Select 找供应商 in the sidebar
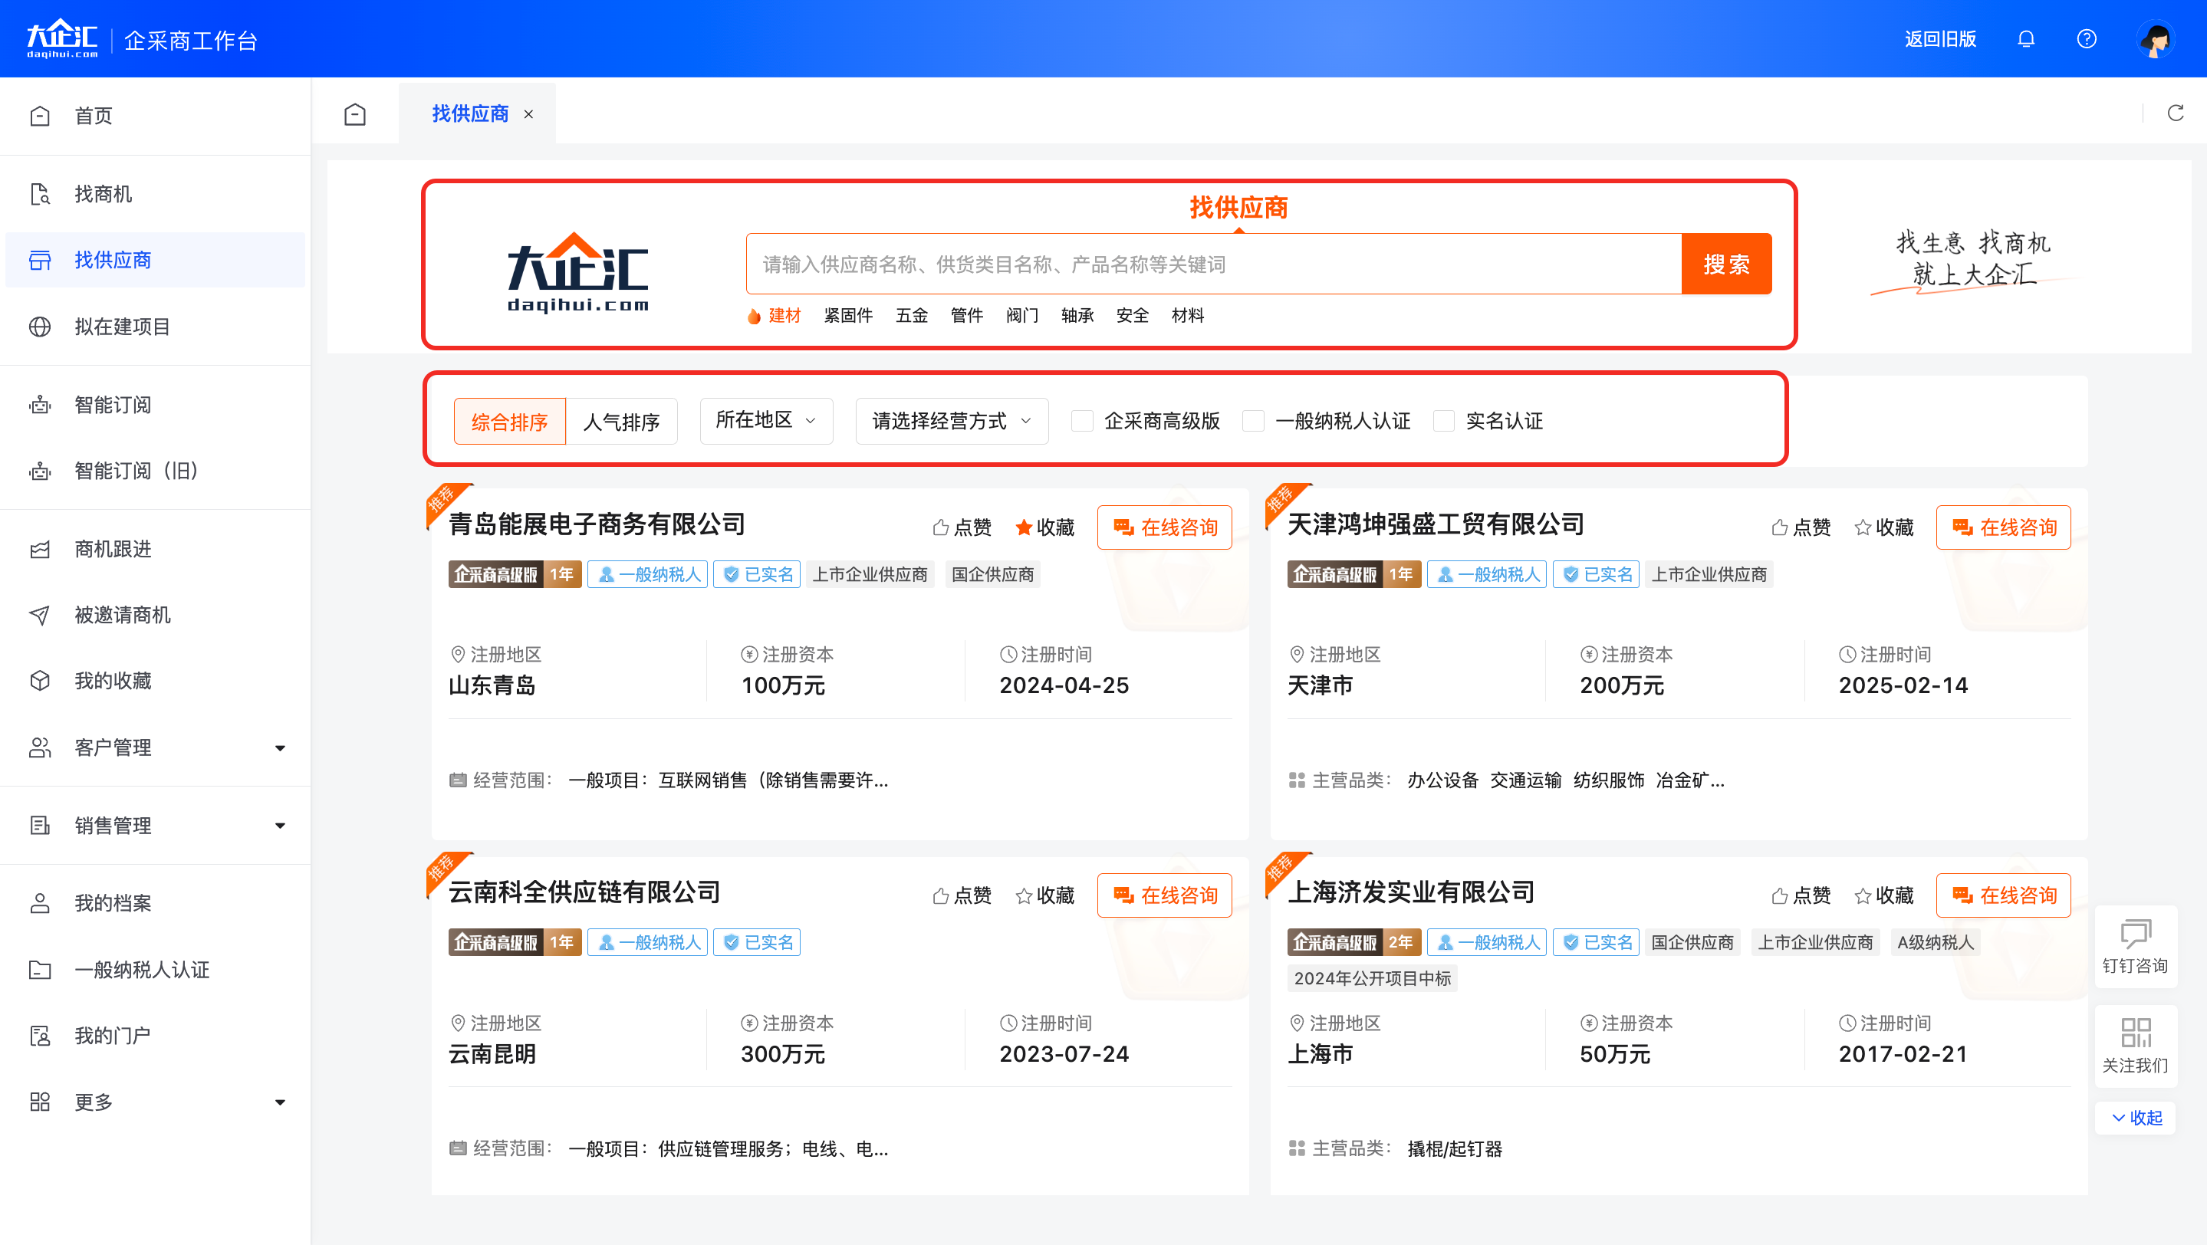 coord(155,259)
